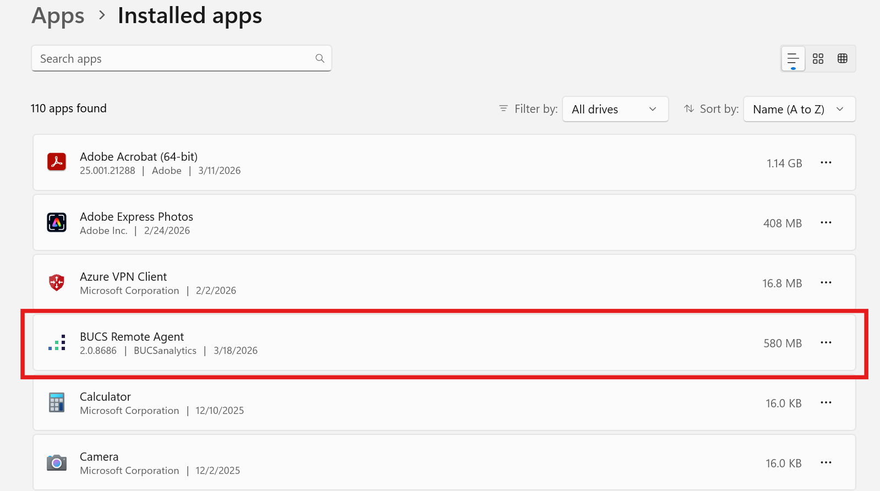Screen dimensions: 880x491
Task: Click the search magnifier icon
Action: [x=320, y=58]
